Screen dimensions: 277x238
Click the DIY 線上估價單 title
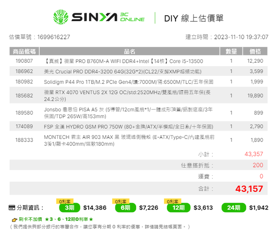[x=194, y=18]
